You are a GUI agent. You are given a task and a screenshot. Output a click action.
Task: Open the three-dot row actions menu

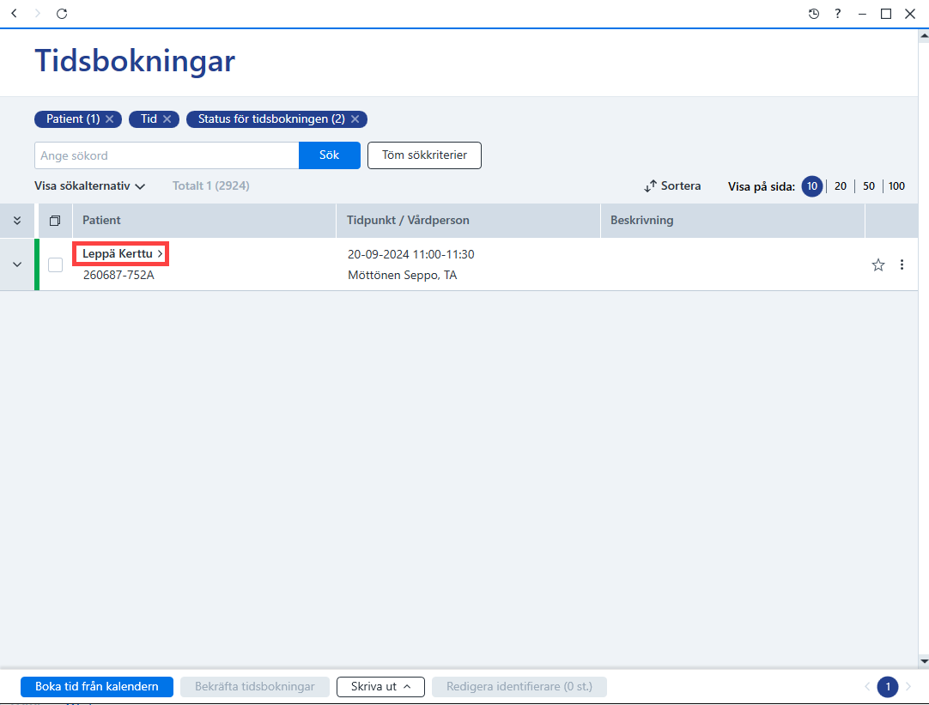[902, 264]
